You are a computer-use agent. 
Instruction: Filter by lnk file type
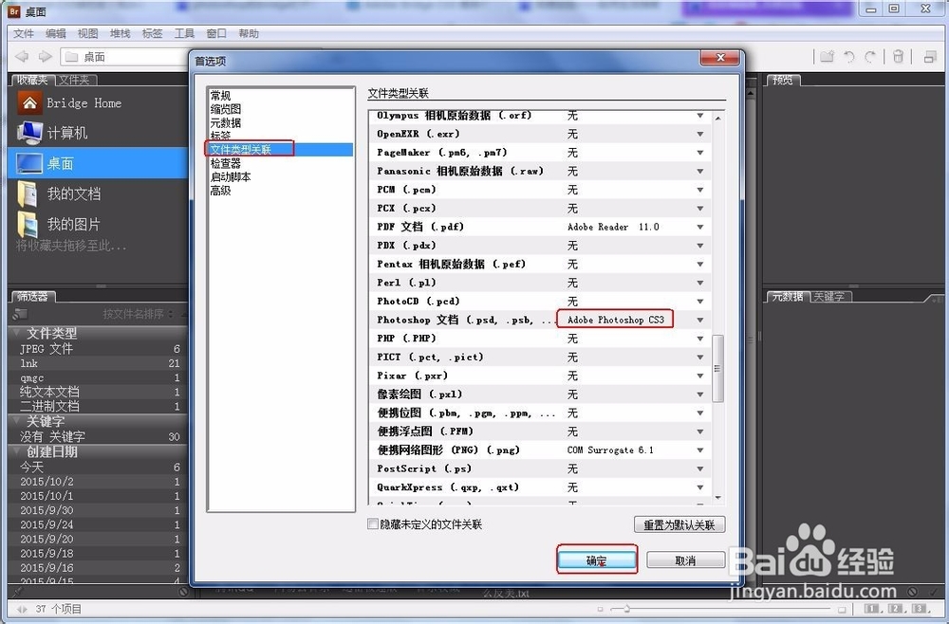[98, 363]
